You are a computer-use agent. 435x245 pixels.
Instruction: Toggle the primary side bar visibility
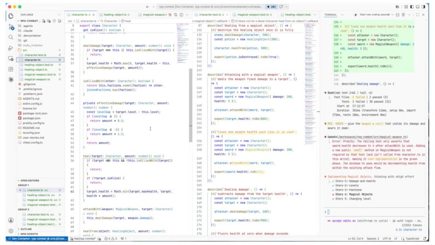pyautogui.click(x=412, y=7)
